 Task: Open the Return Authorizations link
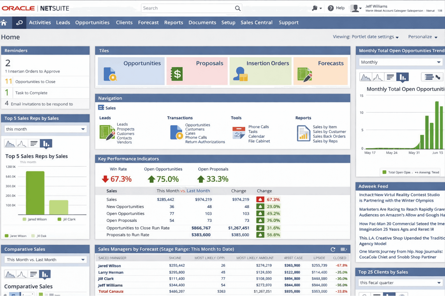click(x=205, y=142)
